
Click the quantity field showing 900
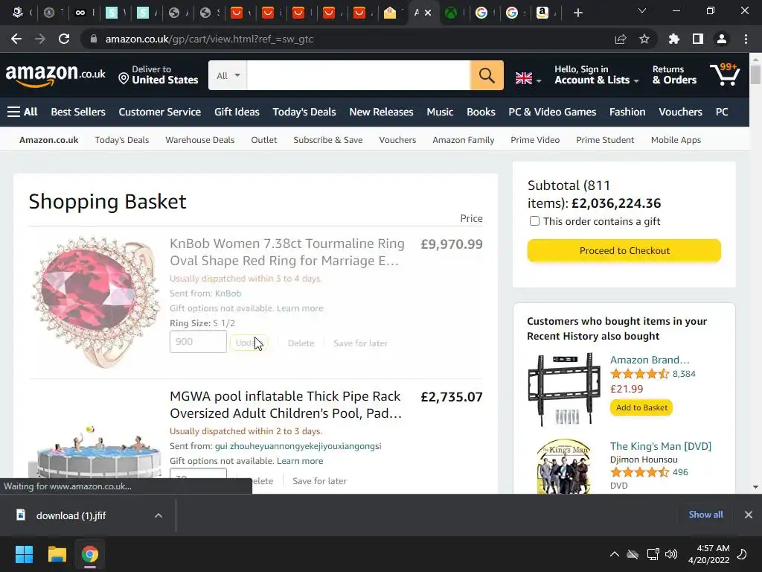[x=198, y=341]
